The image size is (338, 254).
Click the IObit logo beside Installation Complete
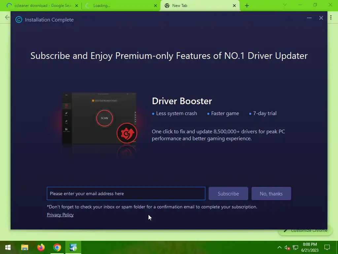[x=19, y=20]
